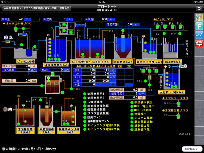Tap the ※4 green valve above 汚泥濃縮槽

click(41, 100)
